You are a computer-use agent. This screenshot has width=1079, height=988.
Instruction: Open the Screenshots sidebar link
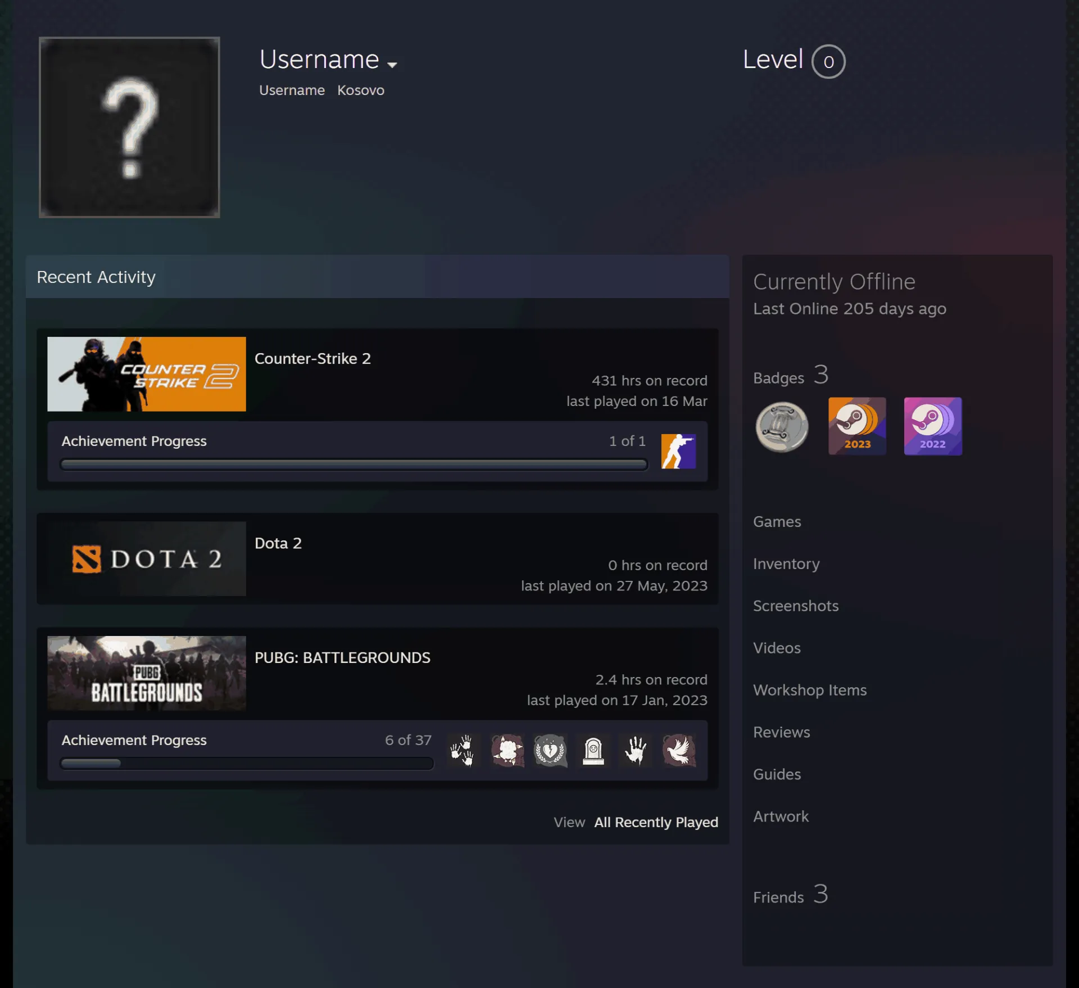coord(796,606)
